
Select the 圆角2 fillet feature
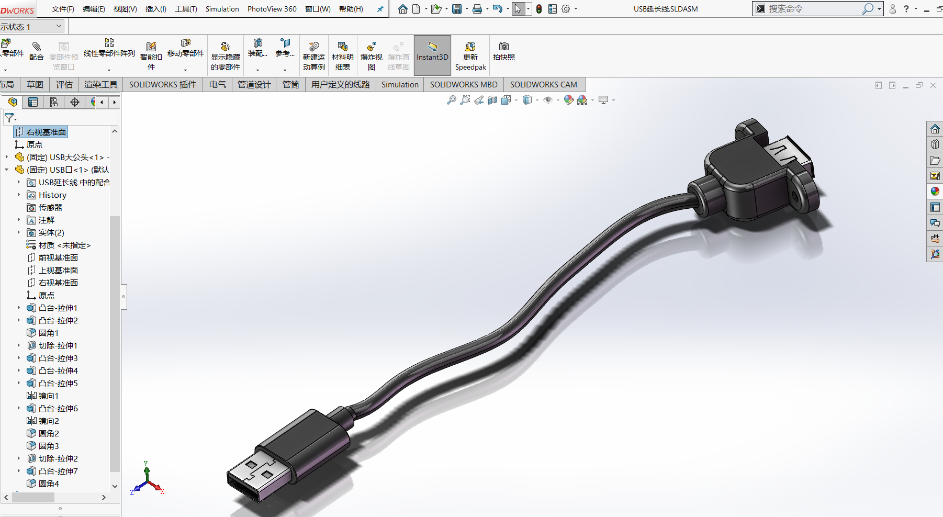[x=42, y=433]
